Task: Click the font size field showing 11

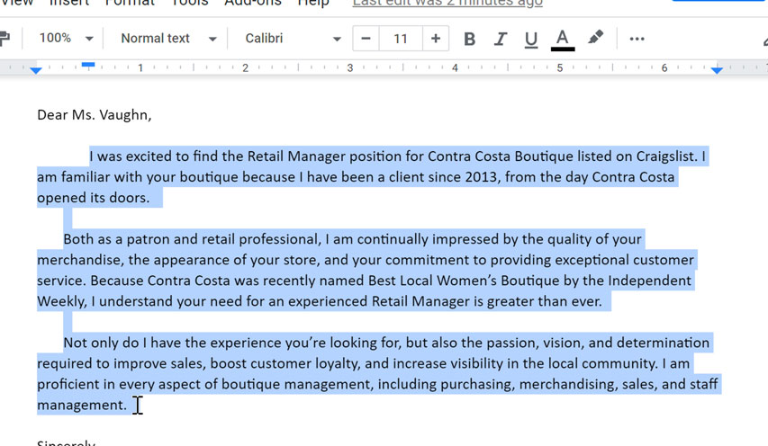Action: point(401,39)
